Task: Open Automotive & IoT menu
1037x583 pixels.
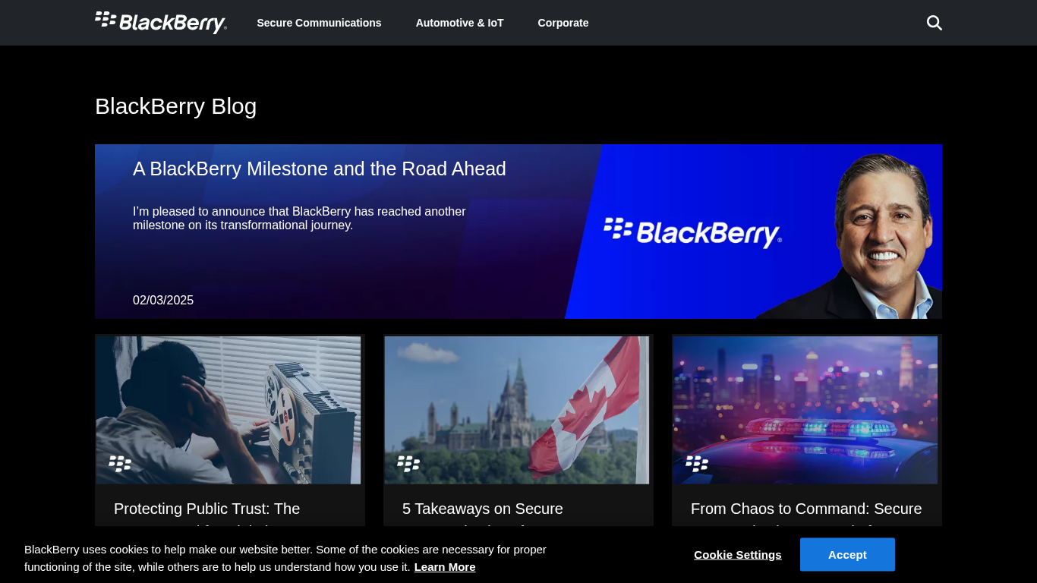Action: 459,23
